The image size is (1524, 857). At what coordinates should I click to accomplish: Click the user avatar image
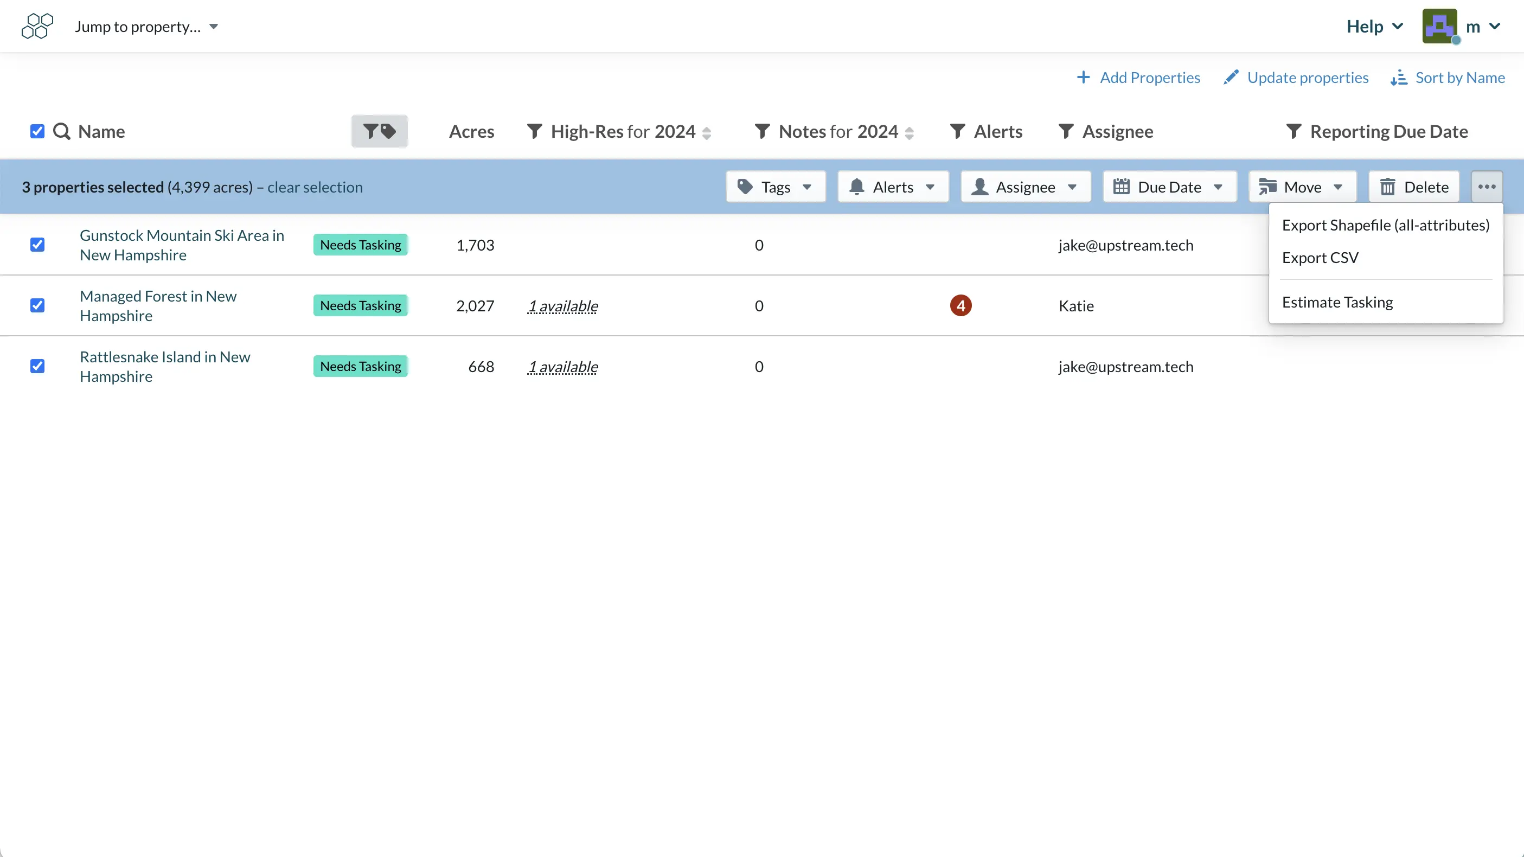[1439, 26]
